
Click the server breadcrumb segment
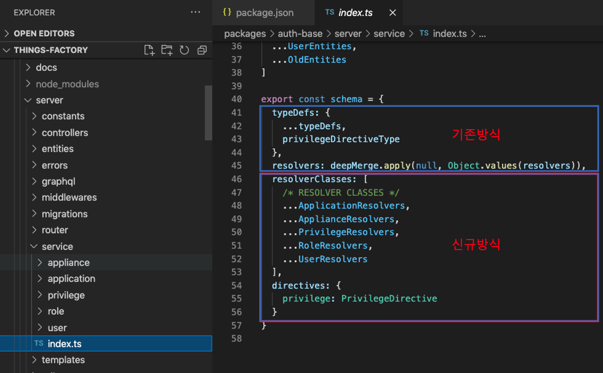click(348, 34)
